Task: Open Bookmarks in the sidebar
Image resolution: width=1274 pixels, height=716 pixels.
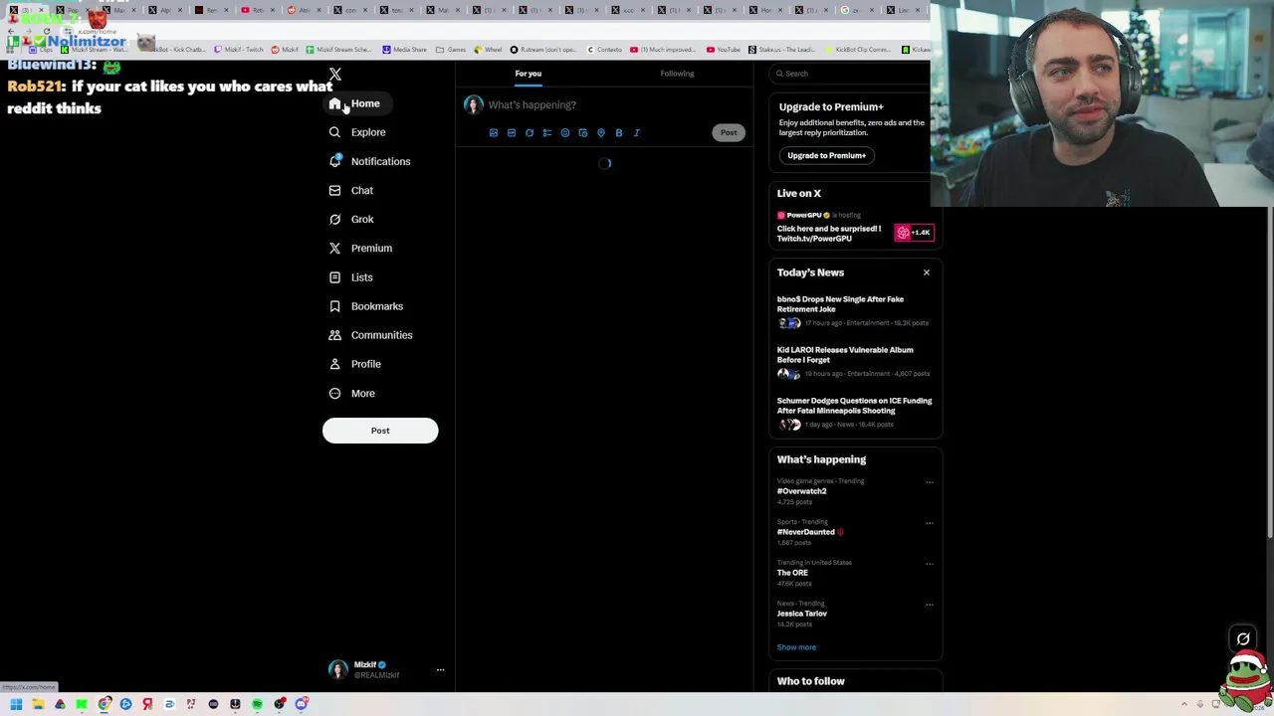Action: pos(365,306)
